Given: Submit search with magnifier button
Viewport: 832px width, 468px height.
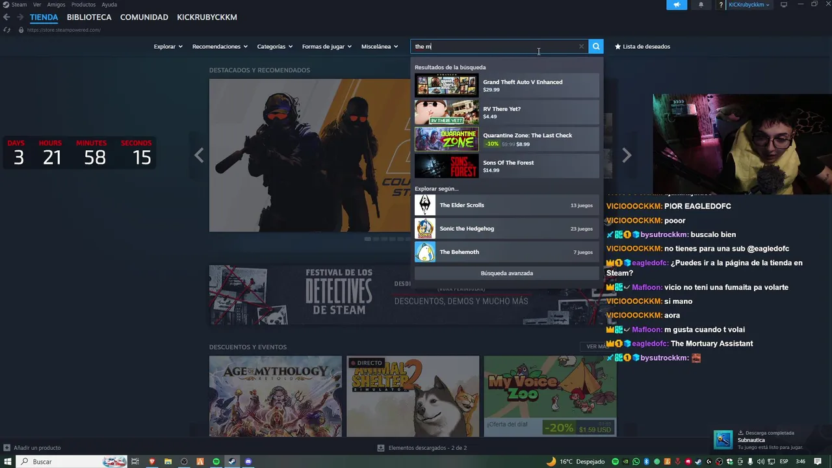Looking at the screenshot, I should pyautogui.click(x=596, y=46).
